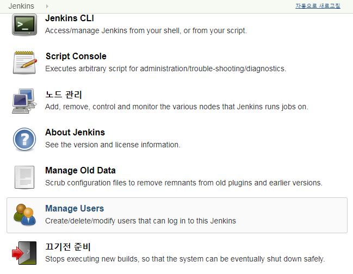The image size is (353, 274).
Task: Click the Manage Old Data document icon
Action: coord(24,177)
